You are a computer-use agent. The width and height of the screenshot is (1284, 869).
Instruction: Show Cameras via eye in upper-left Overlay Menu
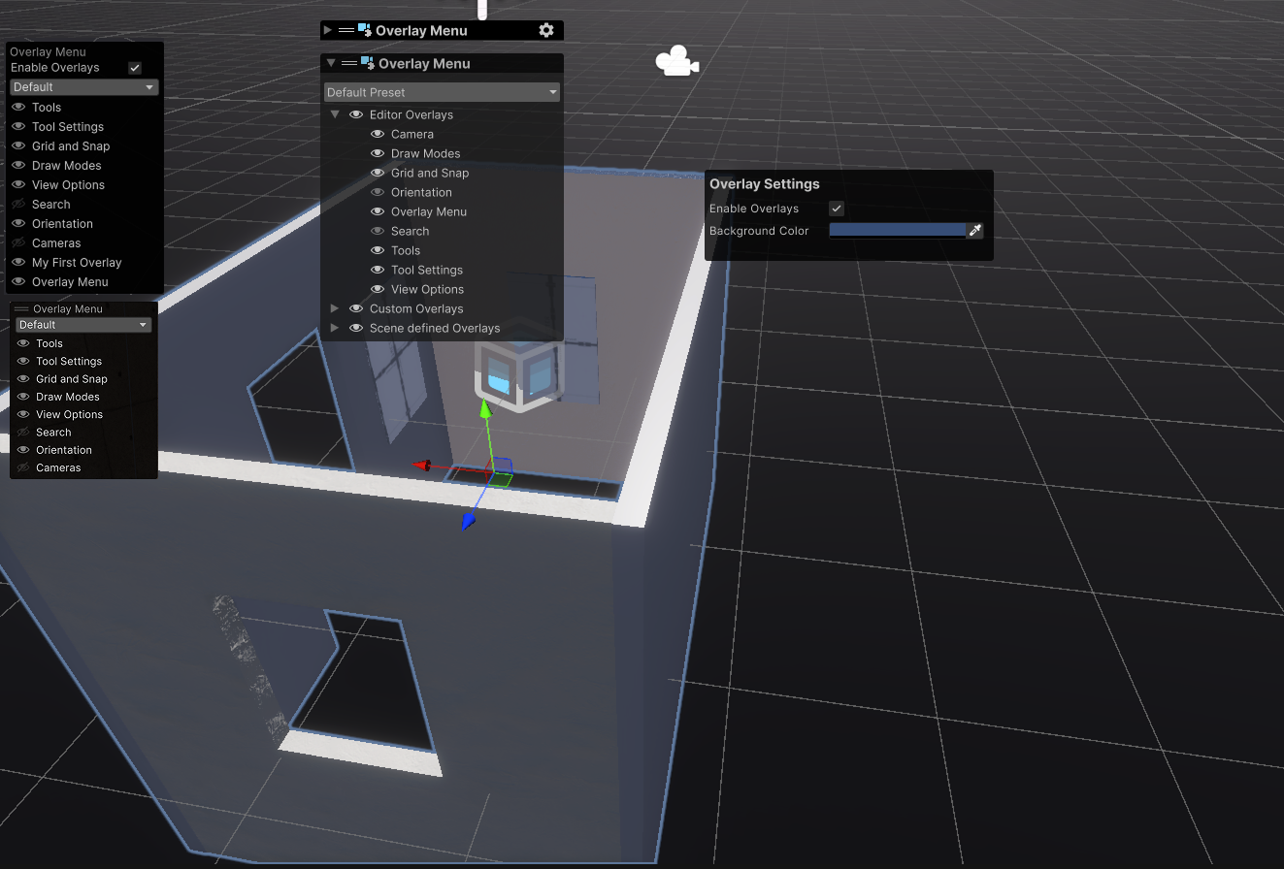coord(18,243)
